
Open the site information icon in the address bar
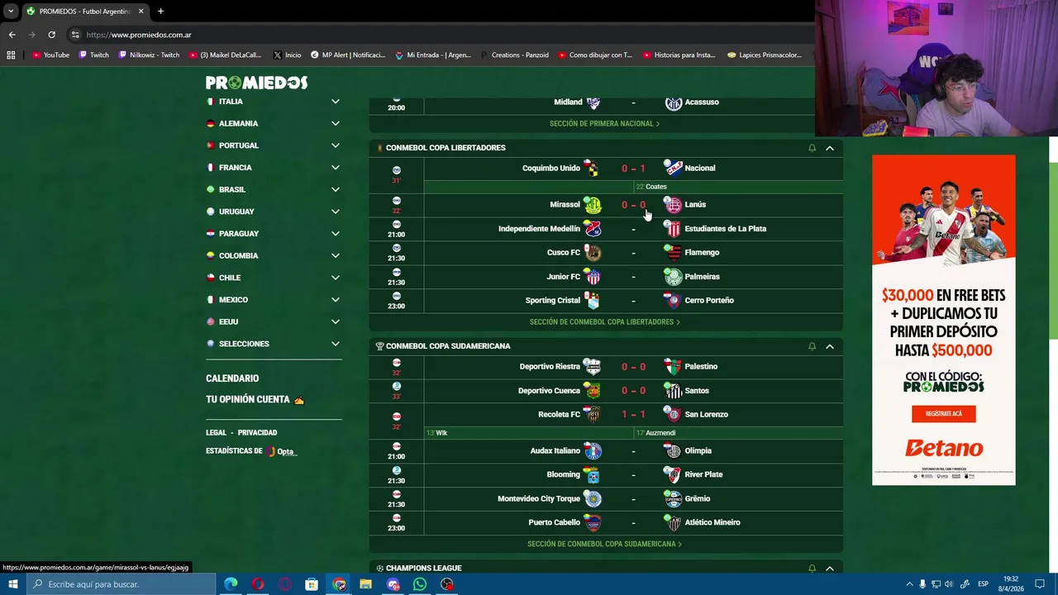point(75,35)
